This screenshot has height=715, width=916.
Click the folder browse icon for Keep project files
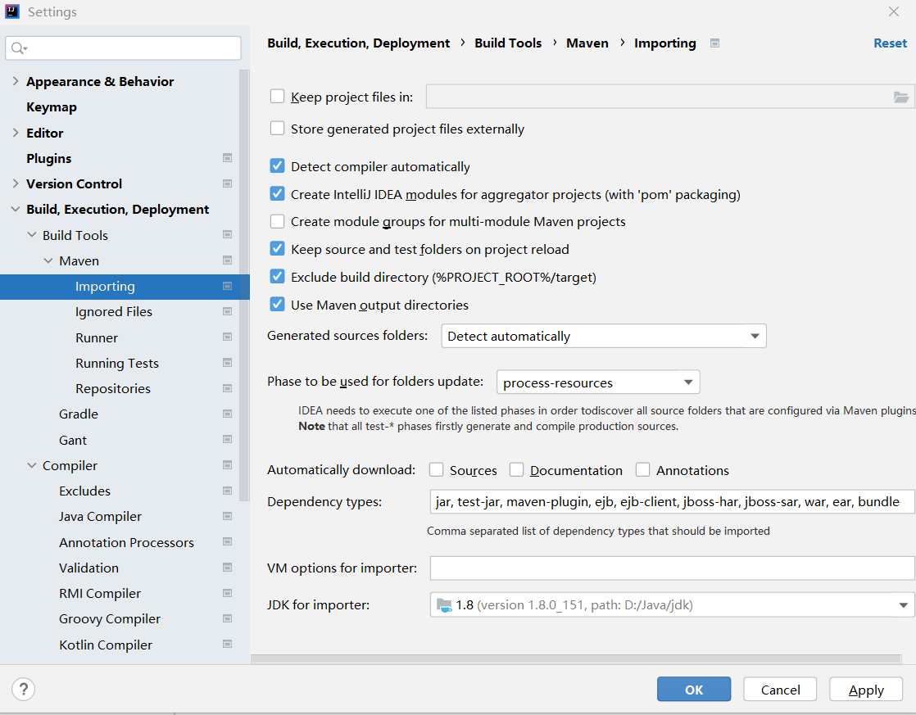pyautogui.click(x=900, y=97)
